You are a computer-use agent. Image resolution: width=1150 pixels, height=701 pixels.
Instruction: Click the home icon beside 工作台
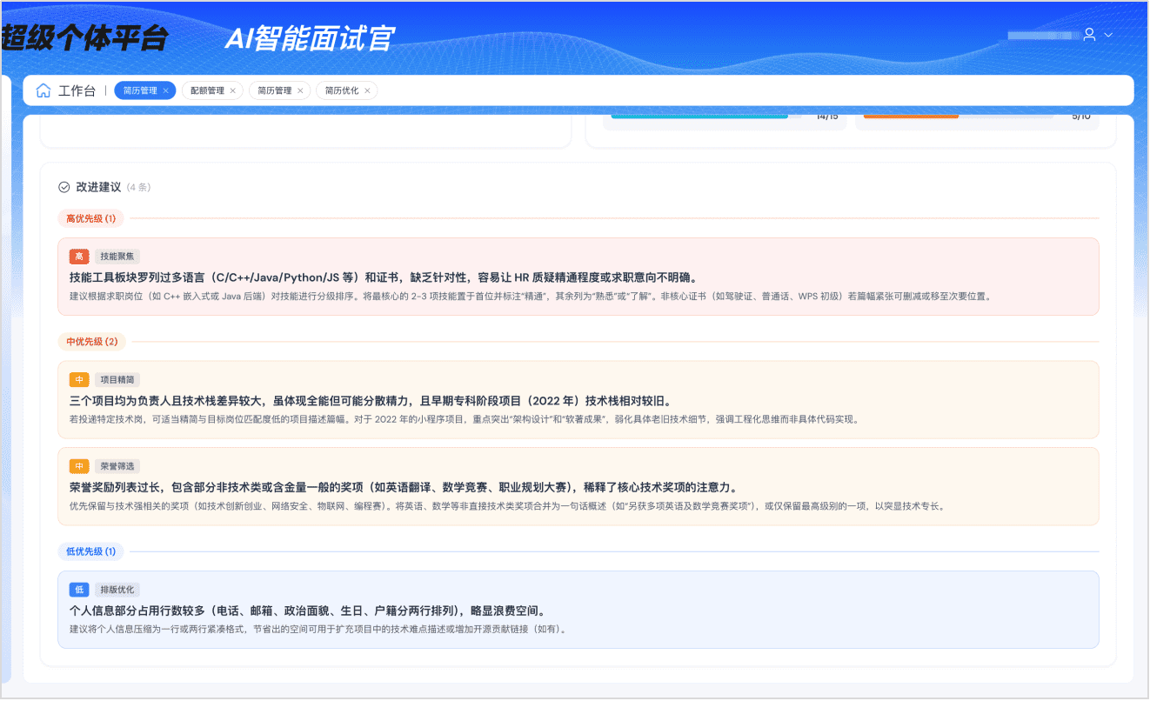click(x=43, y=90)
